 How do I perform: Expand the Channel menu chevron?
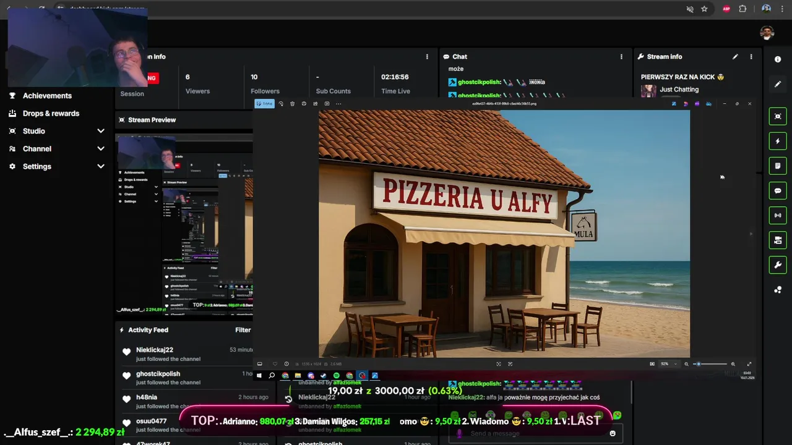[x=101, y=149]
